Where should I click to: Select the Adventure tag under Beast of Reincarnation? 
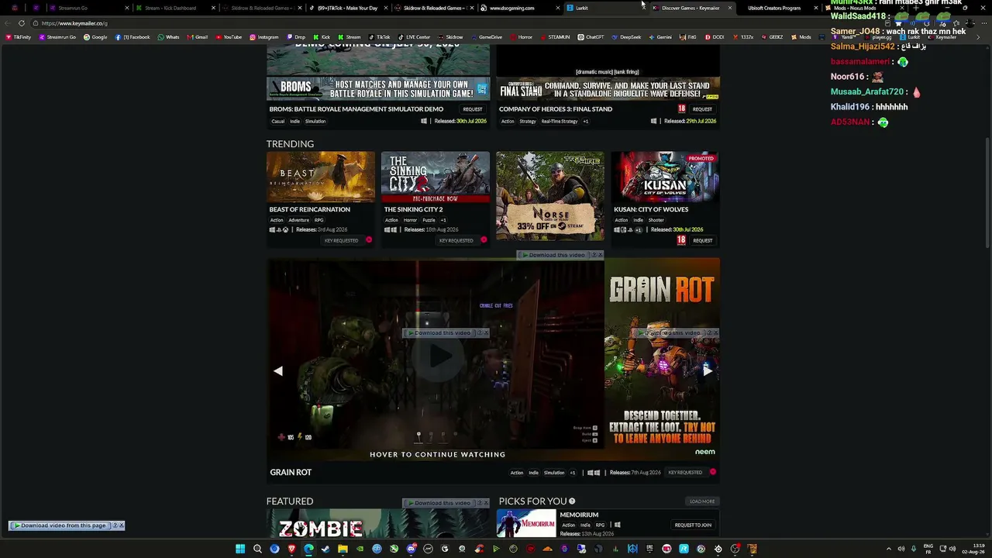(x=298, y=220)
